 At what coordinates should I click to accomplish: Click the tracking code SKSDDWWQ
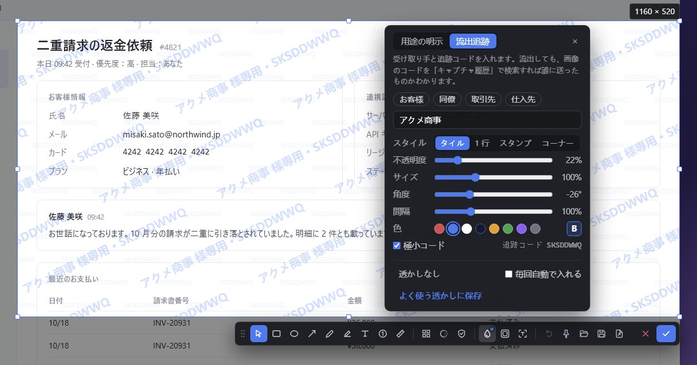click(564, 245)
